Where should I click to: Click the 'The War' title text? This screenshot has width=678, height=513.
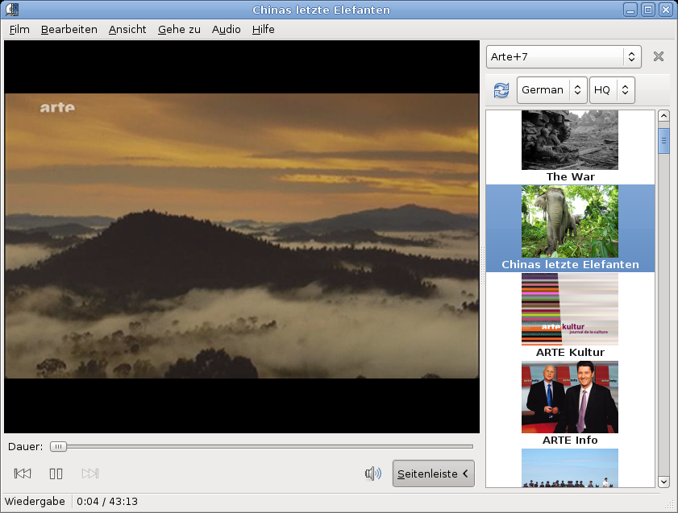tap(570, 177)
